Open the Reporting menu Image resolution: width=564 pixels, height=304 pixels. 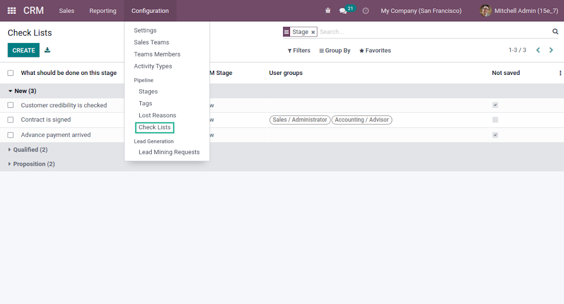(103, 11)
